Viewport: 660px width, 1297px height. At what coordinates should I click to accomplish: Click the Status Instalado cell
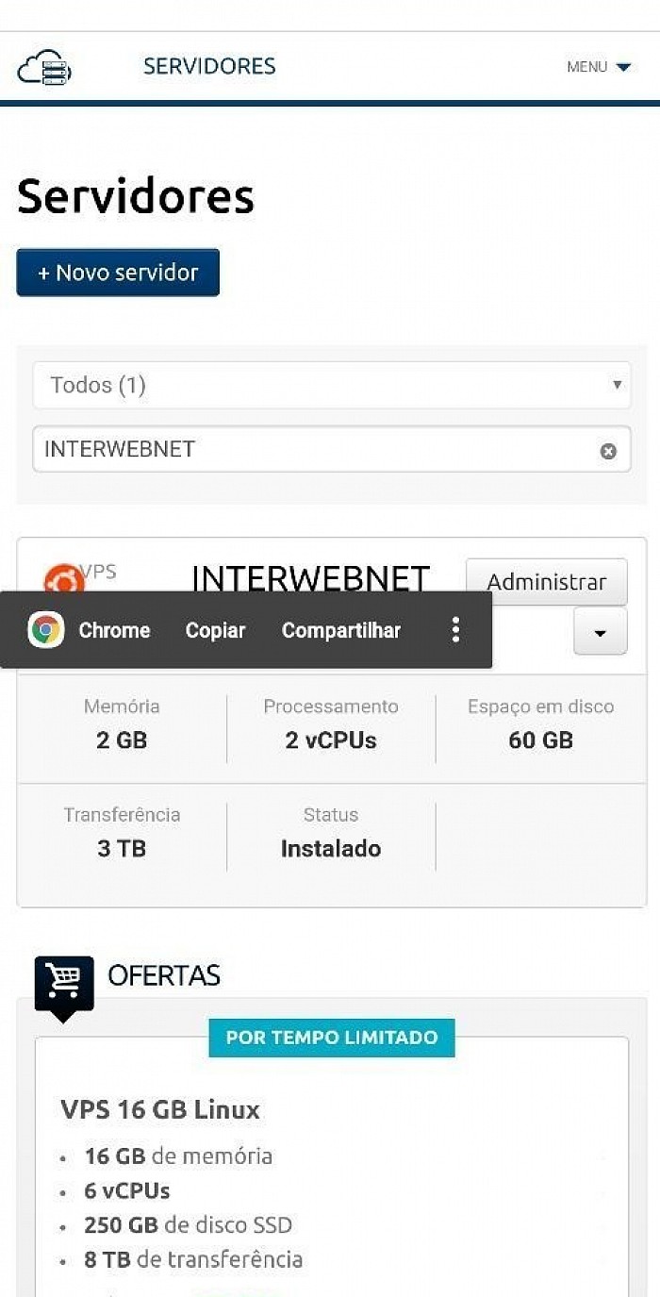click(331, 832)
